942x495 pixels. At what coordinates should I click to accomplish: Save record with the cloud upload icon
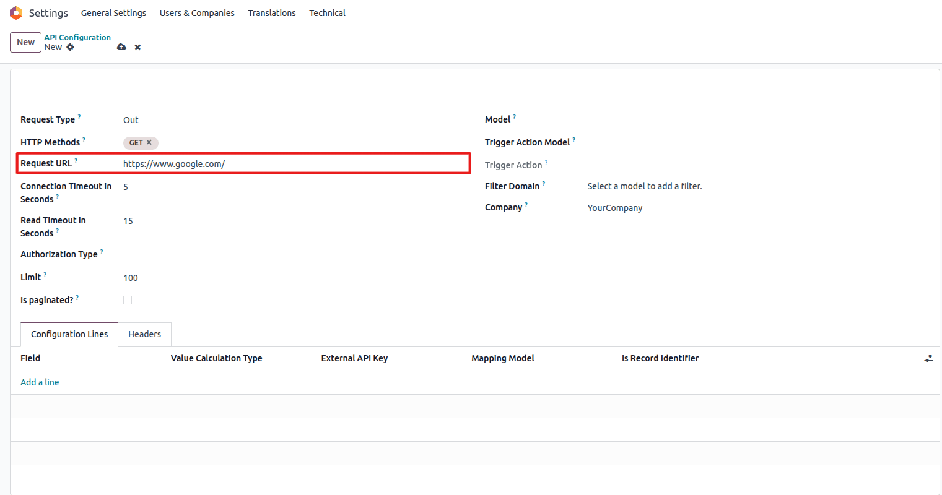[x=121, y=47]
